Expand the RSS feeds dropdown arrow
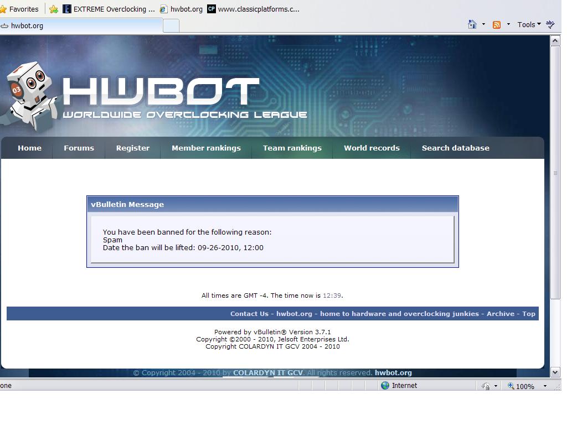The width and height of the screenshot is (567, 425). [x=508, y=24]
